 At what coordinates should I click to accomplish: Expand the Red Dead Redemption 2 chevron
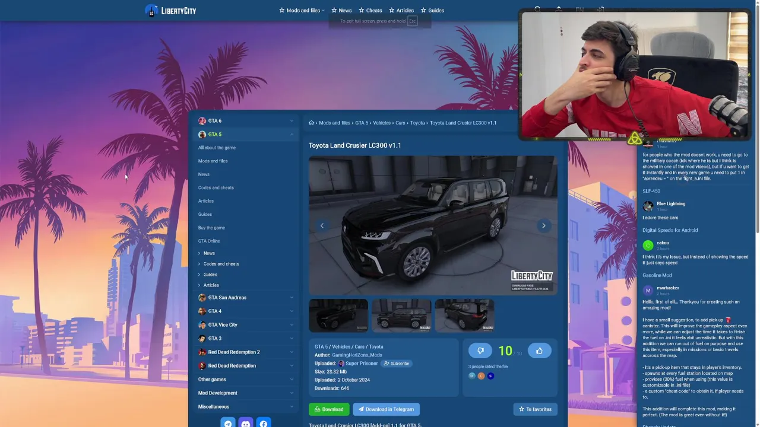tap(292, 352)
